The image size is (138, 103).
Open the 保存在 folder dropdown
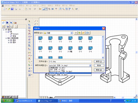[x=71, y=33]
